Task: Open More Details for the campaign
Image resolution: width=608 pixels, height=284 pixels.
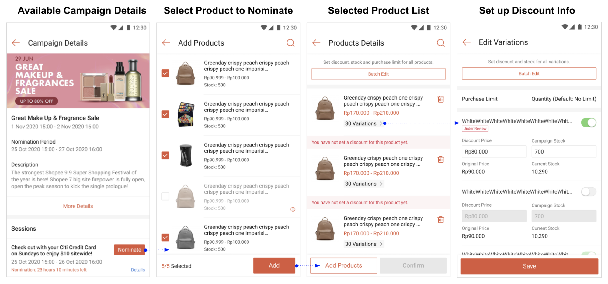Action: pyautogui.click(x=78, y=206)
